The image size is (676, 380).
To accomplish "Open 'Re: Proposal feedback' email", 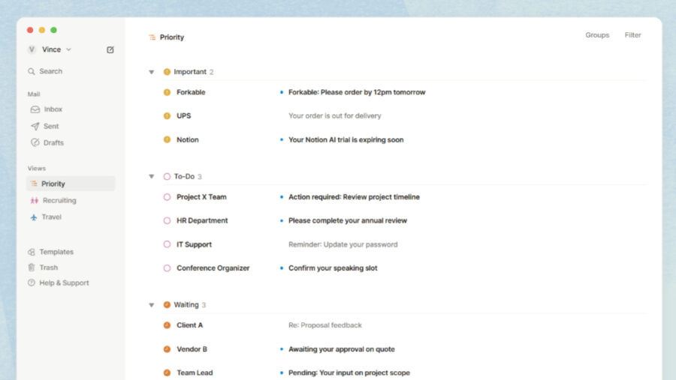I will (x=324, y=325).
